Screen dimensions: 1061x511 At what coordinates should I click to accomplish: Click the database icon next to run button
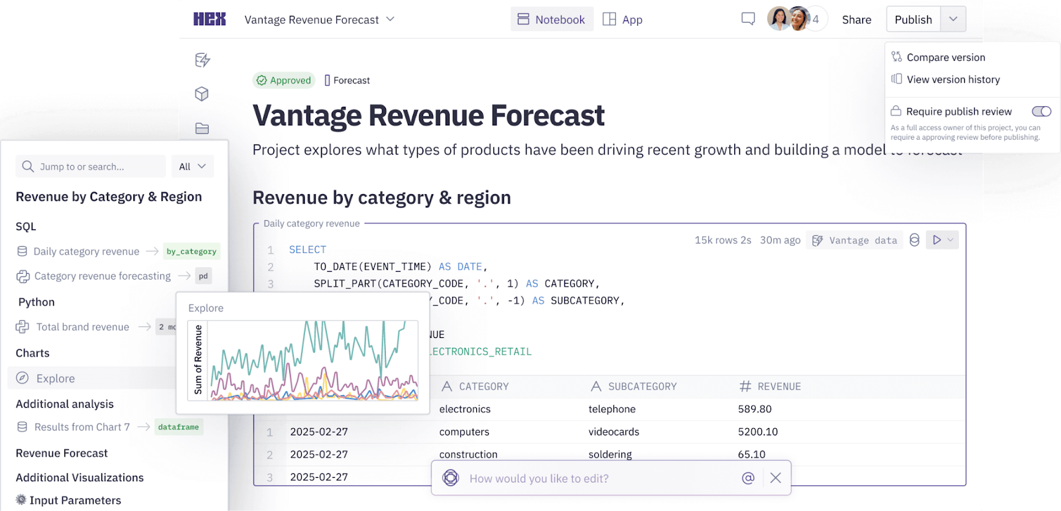click(x=914, y=240)
